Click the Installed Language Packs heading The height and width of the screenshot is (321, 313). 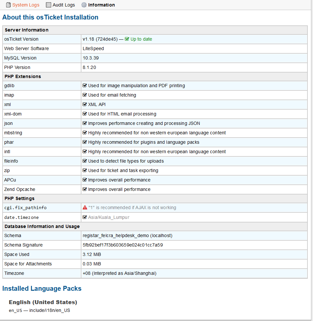(42, 288)
